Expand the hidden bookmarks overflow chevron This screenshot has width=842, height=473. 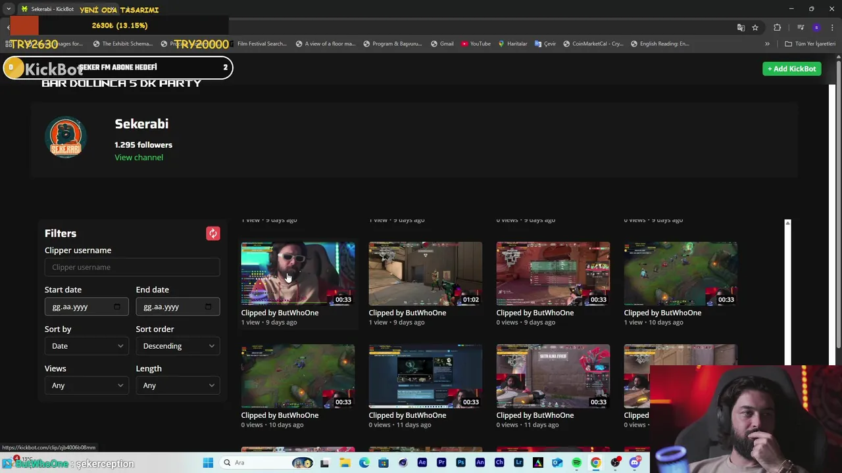(767, 44)
